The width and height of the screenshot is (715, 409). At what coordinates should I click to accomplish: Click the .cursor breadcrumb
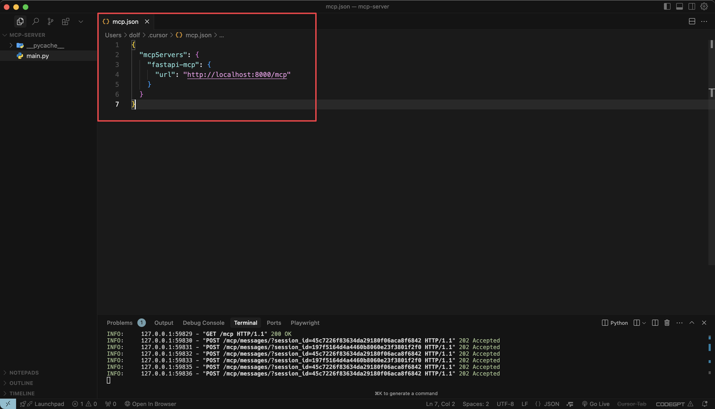pos(158,35)
